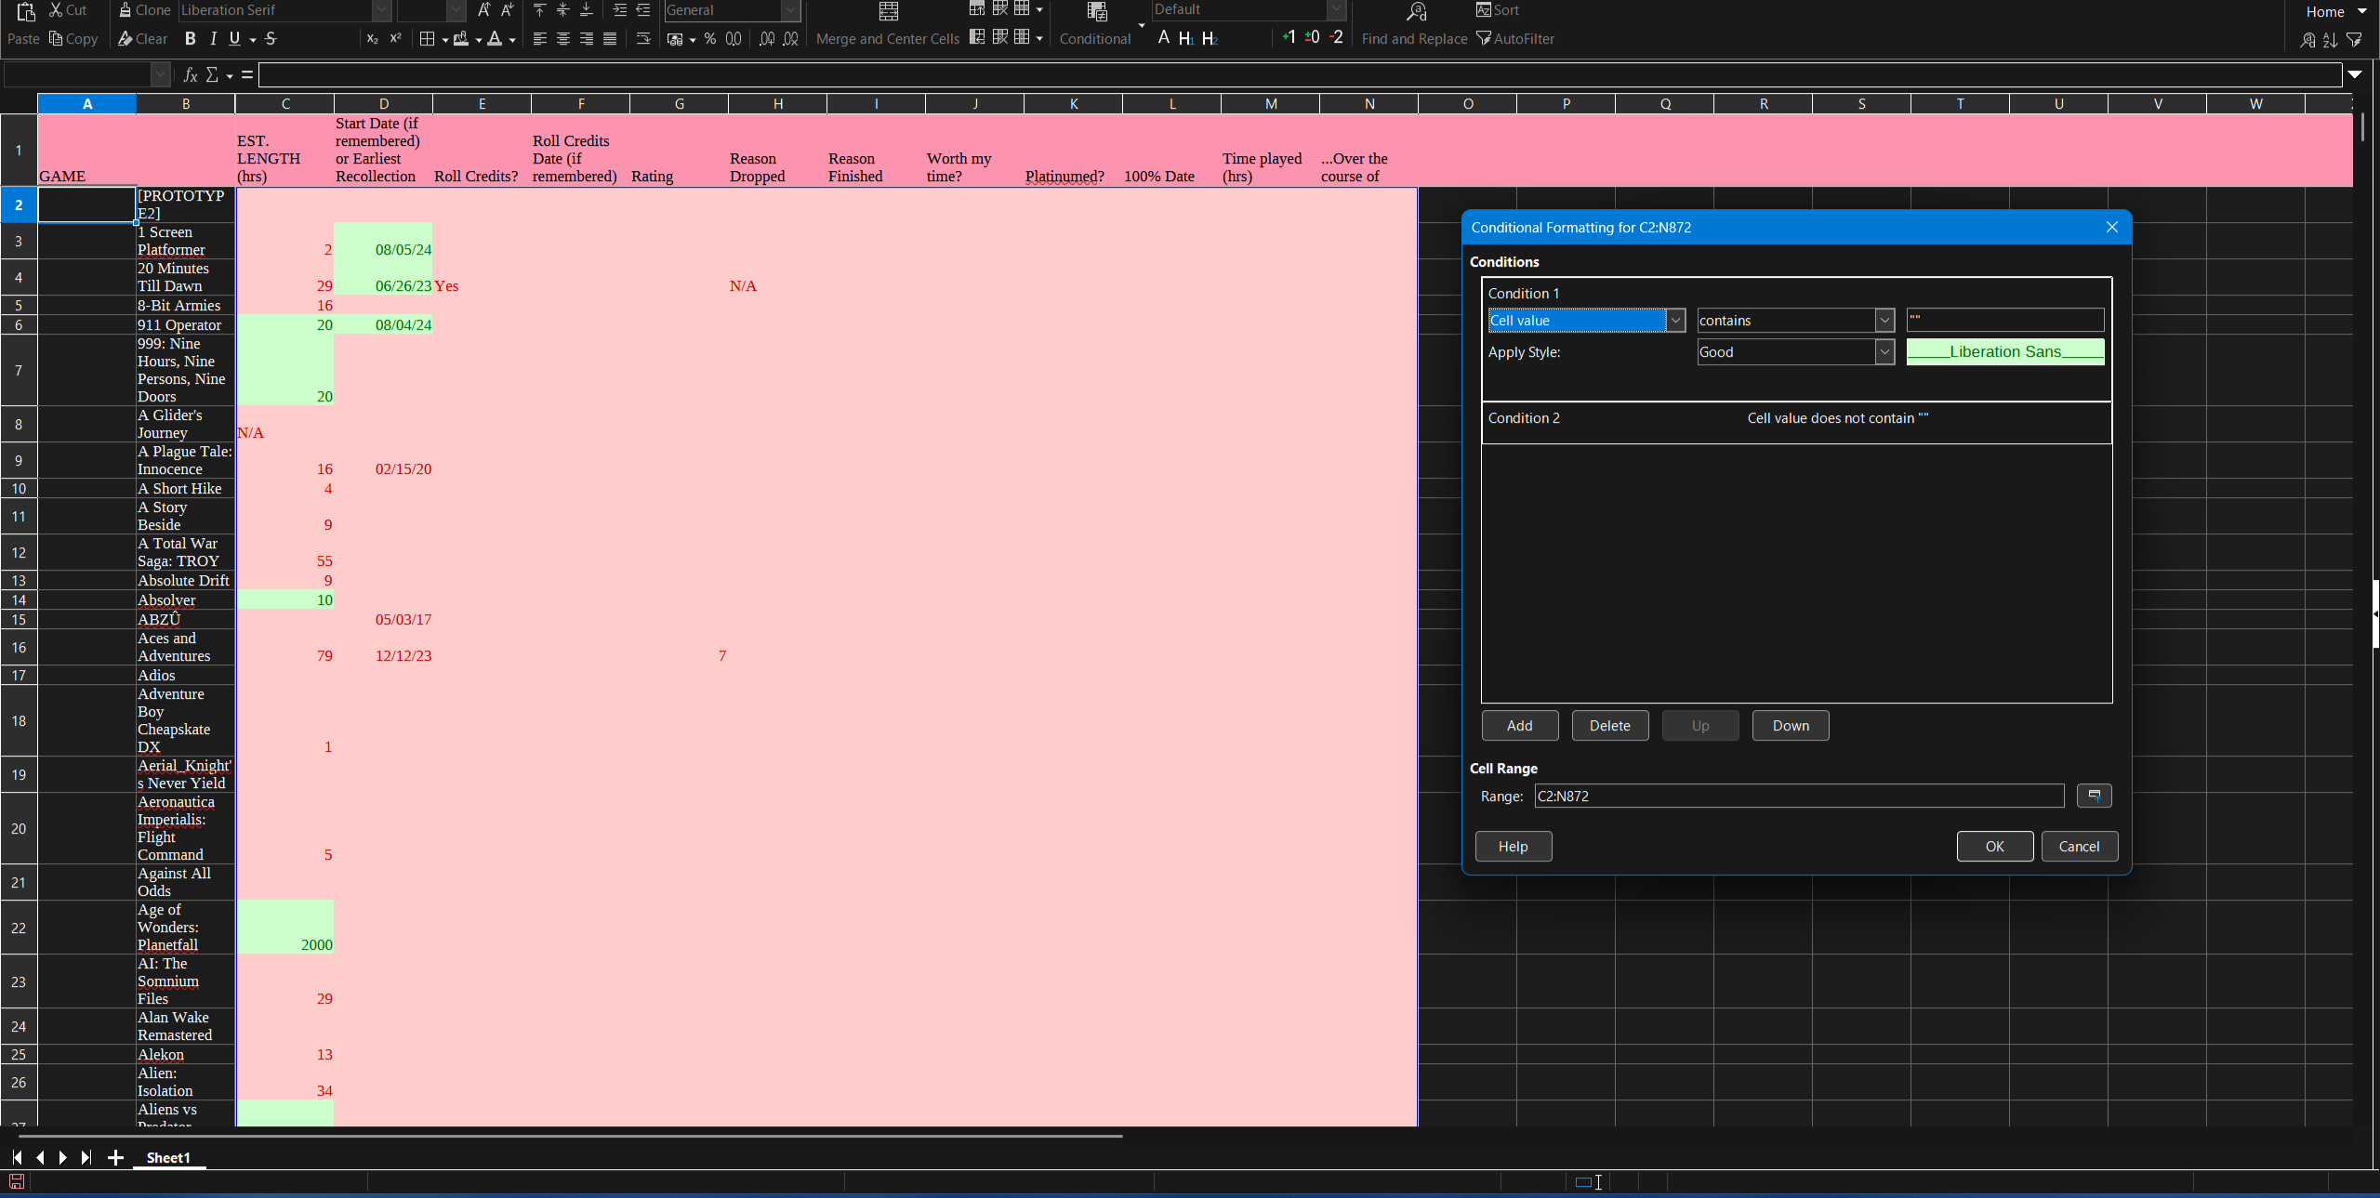The image size is (2380, 1198).
Task: Click the Add condition button
Action: pyautogui.click(x=1519, y=726)
